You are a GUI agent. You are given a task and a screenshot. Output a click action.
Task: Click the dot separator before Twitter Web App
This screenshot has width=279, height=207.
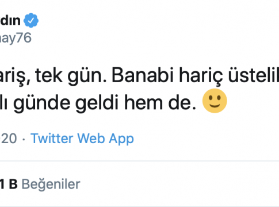pos(24,140)
